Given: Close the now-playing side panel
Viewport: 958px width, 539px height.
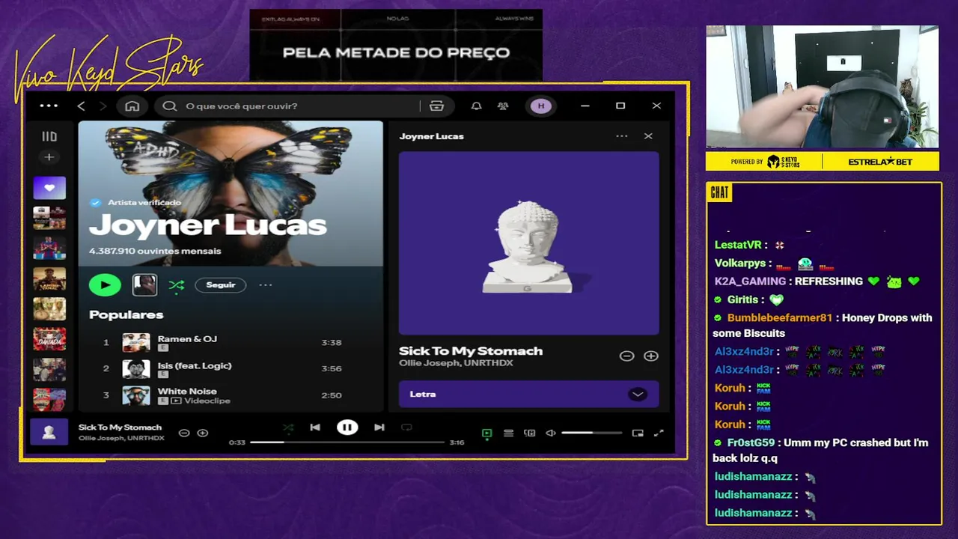Looking at the screenshot, I should click(648, 136).
